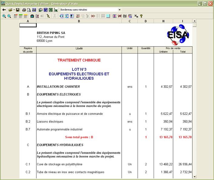Open the dropdown arrow beside folder icon

(14, 10)
